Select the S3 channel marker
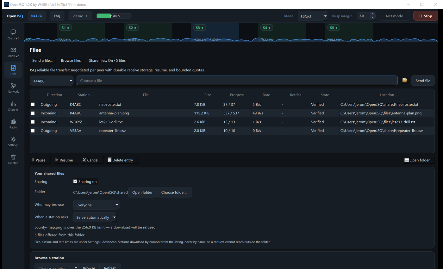The image size is (443, 269). (199, 28)
